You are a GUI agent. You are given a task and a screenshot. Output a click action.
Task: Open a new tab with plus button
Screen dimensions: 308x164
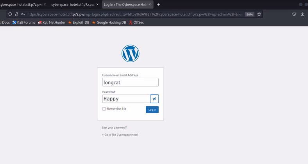click(159, 5)
